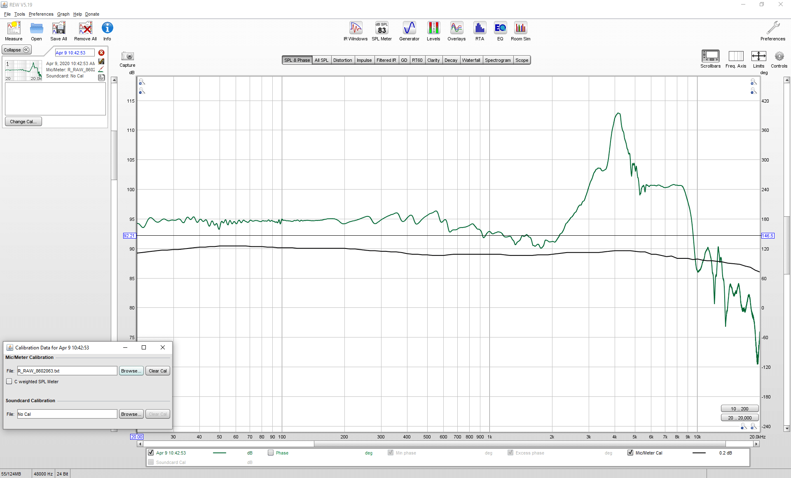Open the Graph menu
The height and width of the screenshot is (478, 791).
click(x=63, y=14)
